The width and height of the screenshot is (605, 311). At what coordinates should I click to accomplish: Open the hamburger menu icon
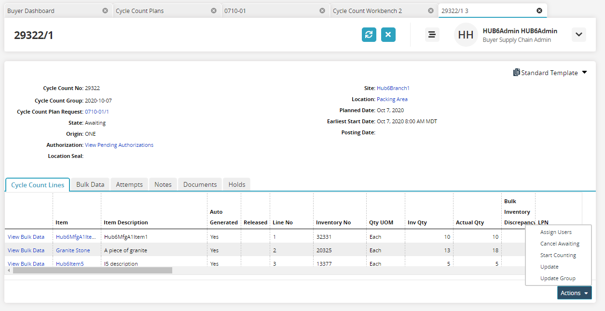click(432, 35)
